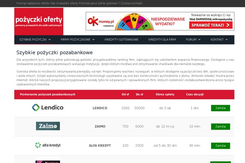The height and width of the screenshot is (163, 245).
Task: Expand the FORUM chevron arrow
Action: pos(199,40)
